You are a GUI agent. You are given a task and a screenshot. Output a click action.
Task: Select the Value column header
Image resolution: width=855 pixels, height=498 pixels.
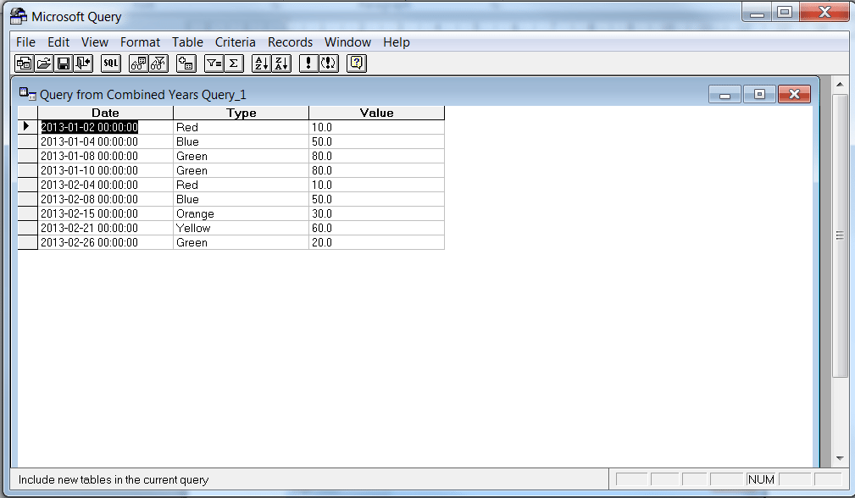(377, 113)
